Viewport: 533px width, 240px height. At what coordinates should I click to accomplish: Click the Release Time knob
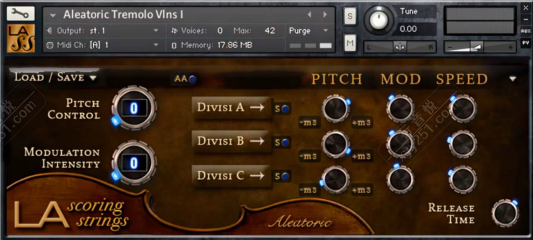pyautogui.click(x=505, y=213)
